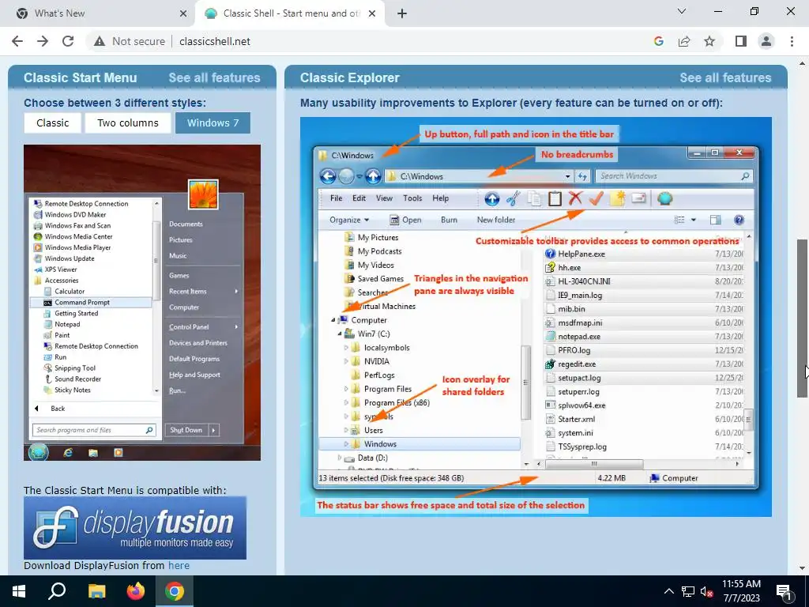Launch File Explorer from the taskbar
Image resolution: width=809 pixels, height=607 pixels.
(96, 591)
